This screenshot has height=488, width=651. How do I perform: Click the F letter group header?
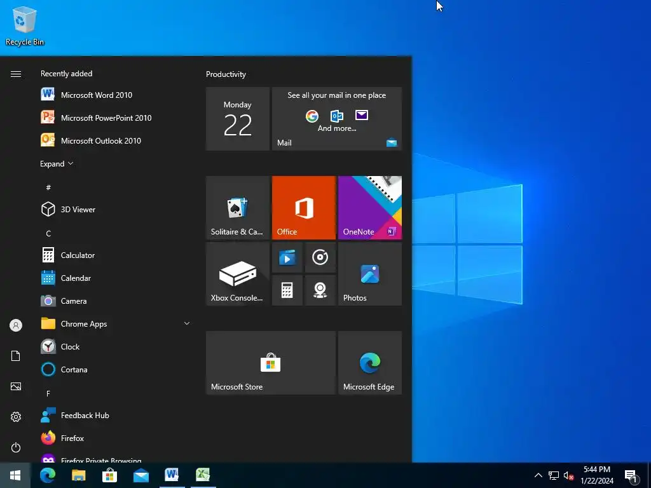click(x=48, y=393)
